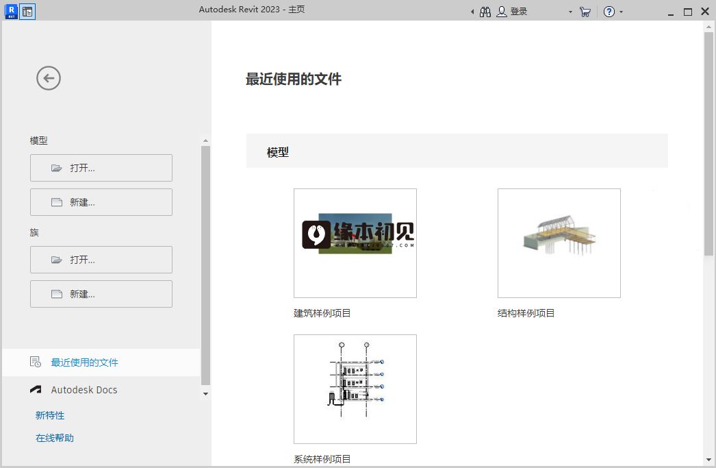Open the 系统样例项目 thumbnail
The image size is (716, 468).
pos(355,389)
